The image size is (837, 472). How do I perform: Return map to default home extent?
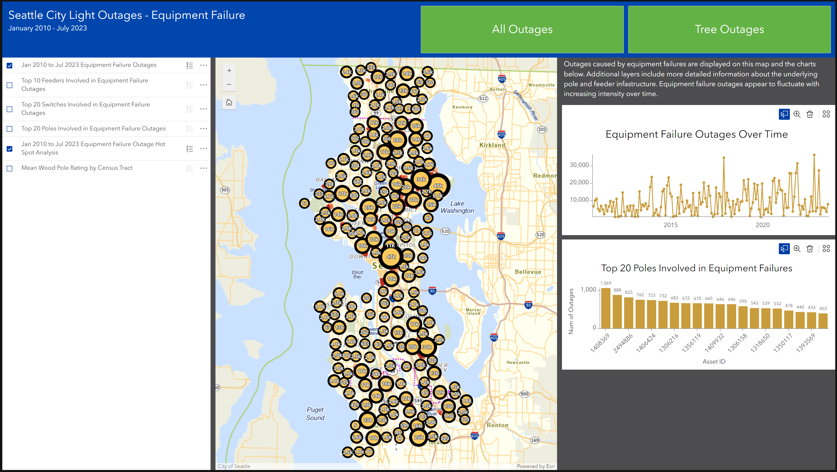[x=229, y=103]
